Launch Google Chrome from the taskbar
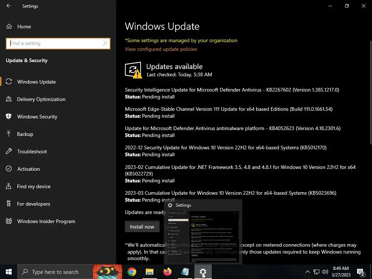The height and width of the screenshot is (279, 372). pos(132,272)
